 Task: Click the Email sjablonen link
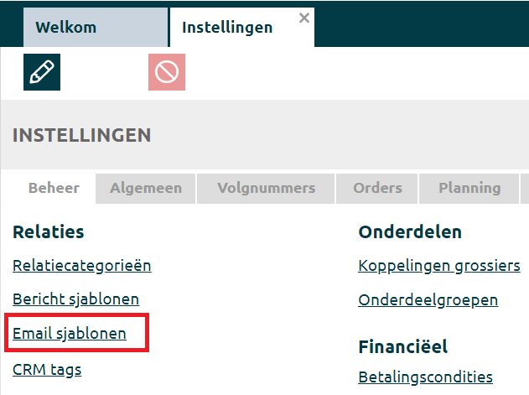70,333
